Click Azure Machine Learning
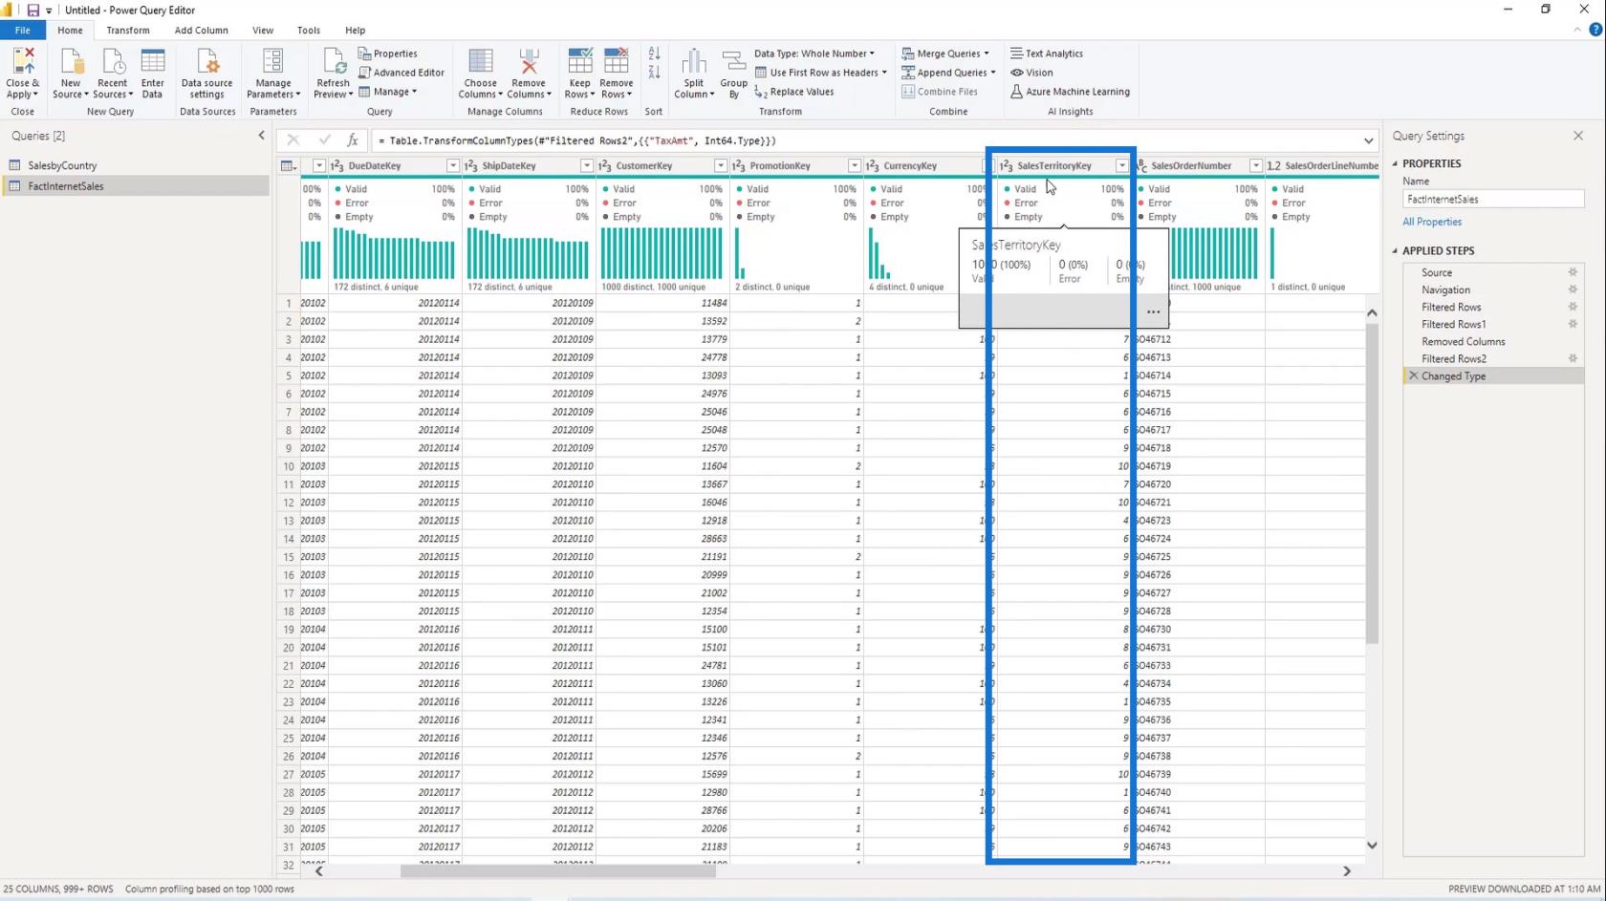The height and width of the screenshot is (901, 1606). point(1070,92)
